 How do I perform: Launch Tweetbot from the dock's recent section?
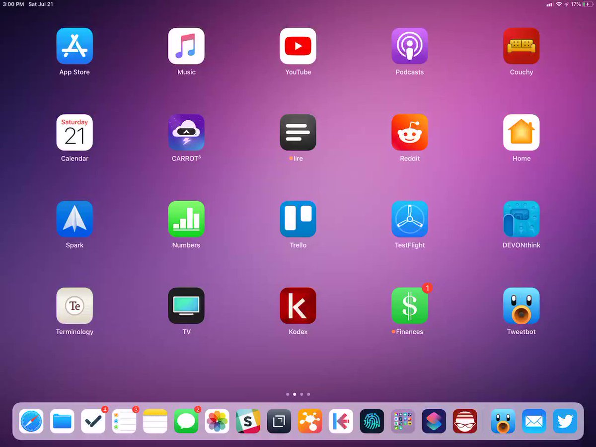[503, 421]
